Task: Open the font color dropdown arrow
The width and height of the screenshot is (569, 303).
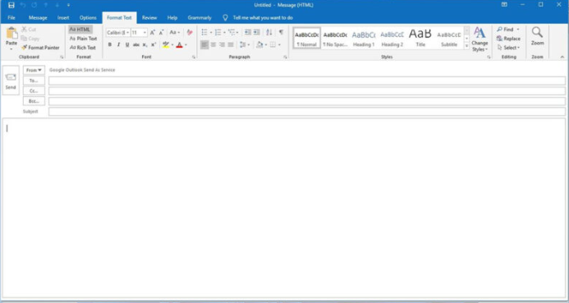Action: coord(186,45)
